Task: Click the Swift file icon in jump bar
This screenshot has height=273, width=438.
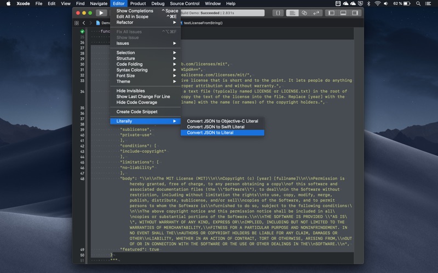Action: click(x=98, y=23)
